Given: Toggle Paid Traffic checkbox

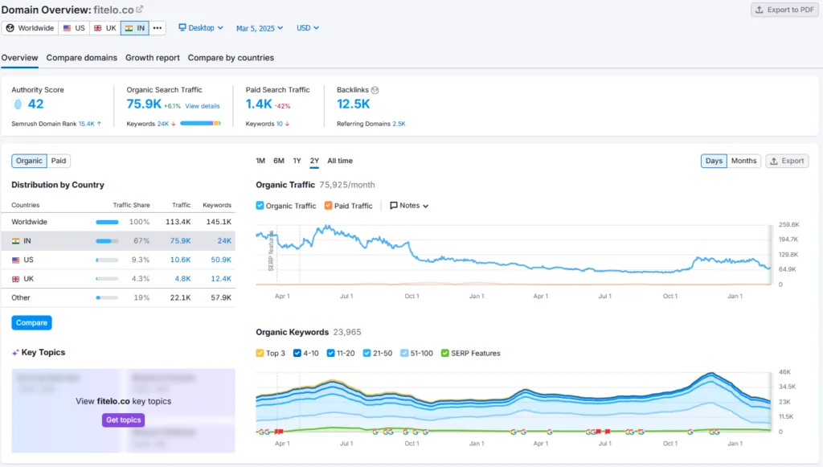Looking at the screenshot, I should [x=328, y=206].
